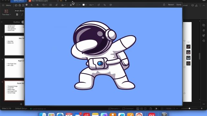Click the comments icon at top right
This screenshot has width=207, height=116.
[193, 5]
